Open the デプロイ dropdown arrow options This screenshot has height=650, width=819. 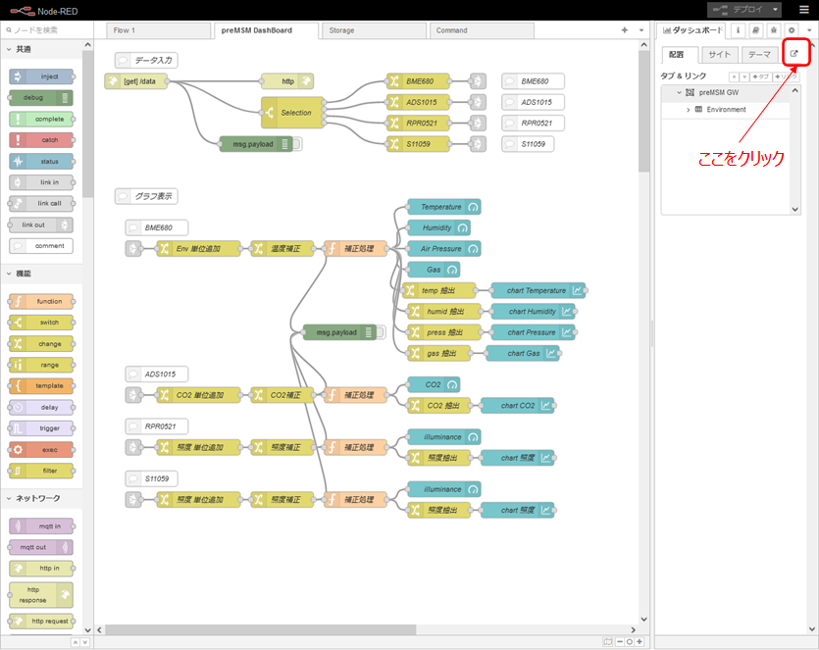(776, 9)
